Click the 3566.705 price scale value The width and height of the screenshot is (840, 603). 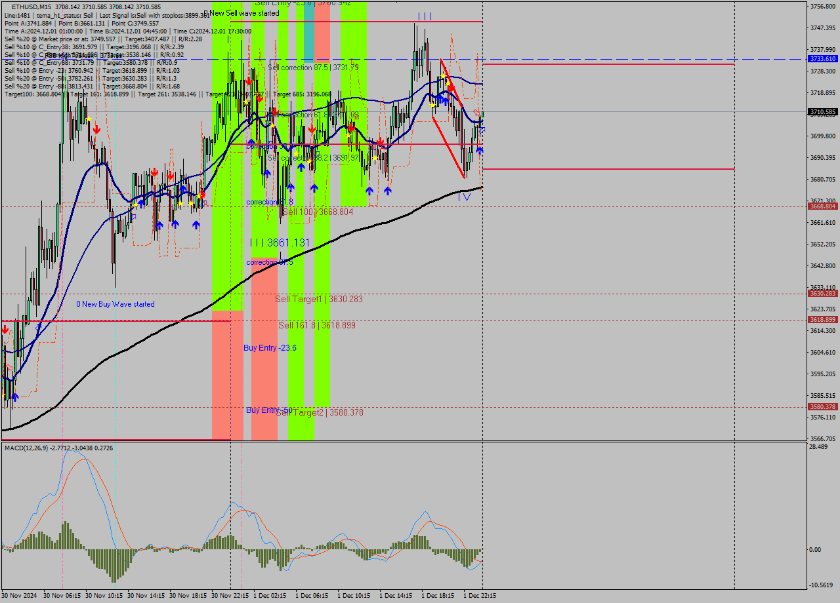click(x=823, y=439)
